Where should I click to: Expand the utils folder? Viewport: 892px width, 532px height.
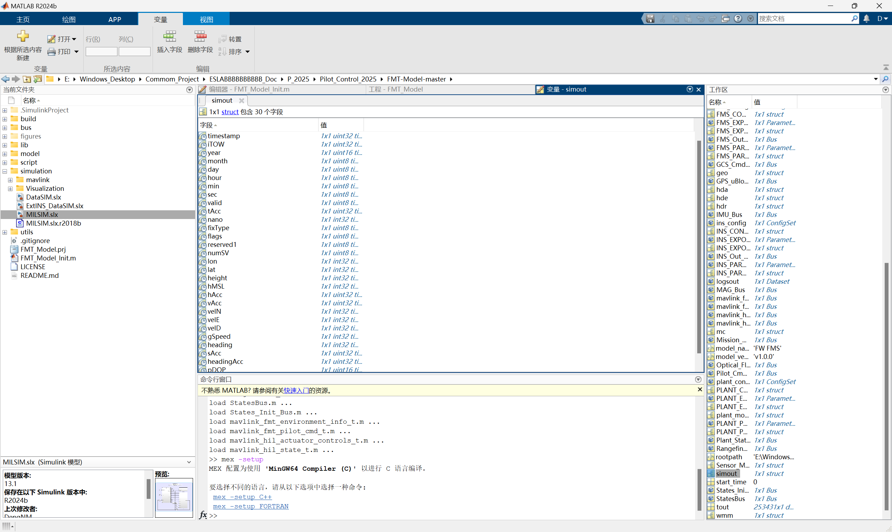(5, 232)
